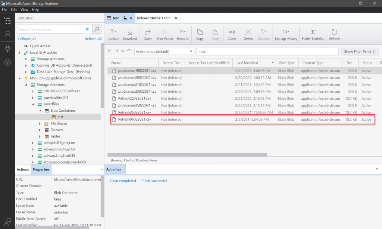
Task: Open the Active blobs view dropdown
Action: pos(164,51)
